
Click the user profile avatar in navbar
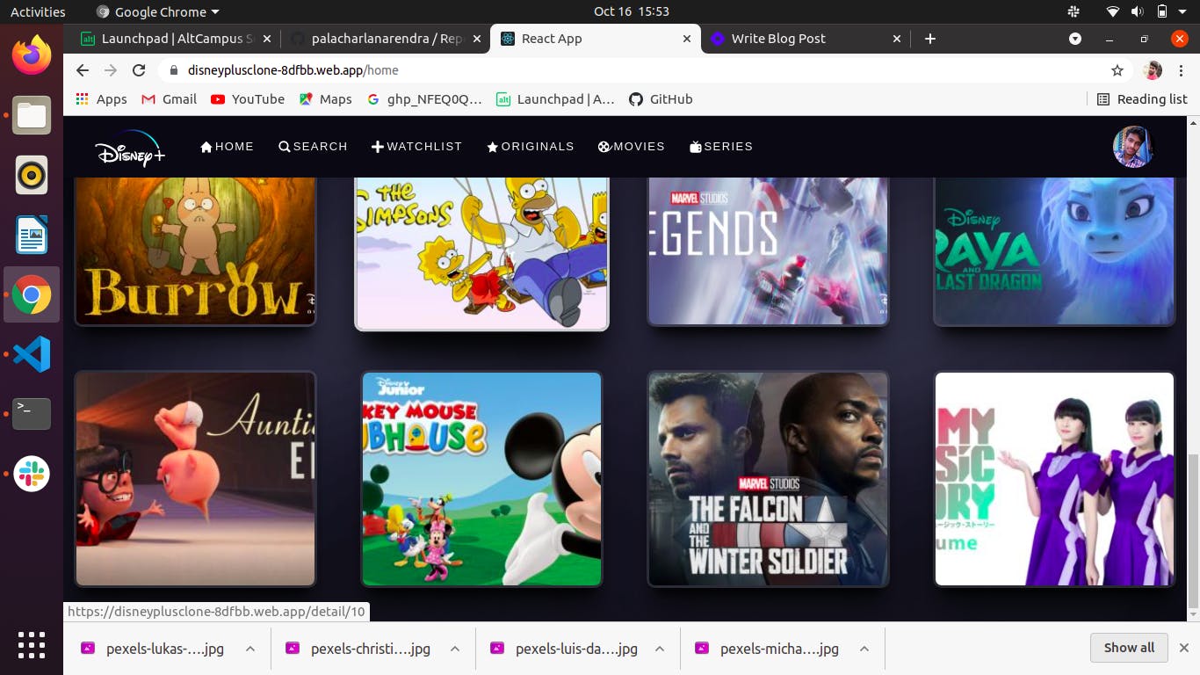[1132, 147]
